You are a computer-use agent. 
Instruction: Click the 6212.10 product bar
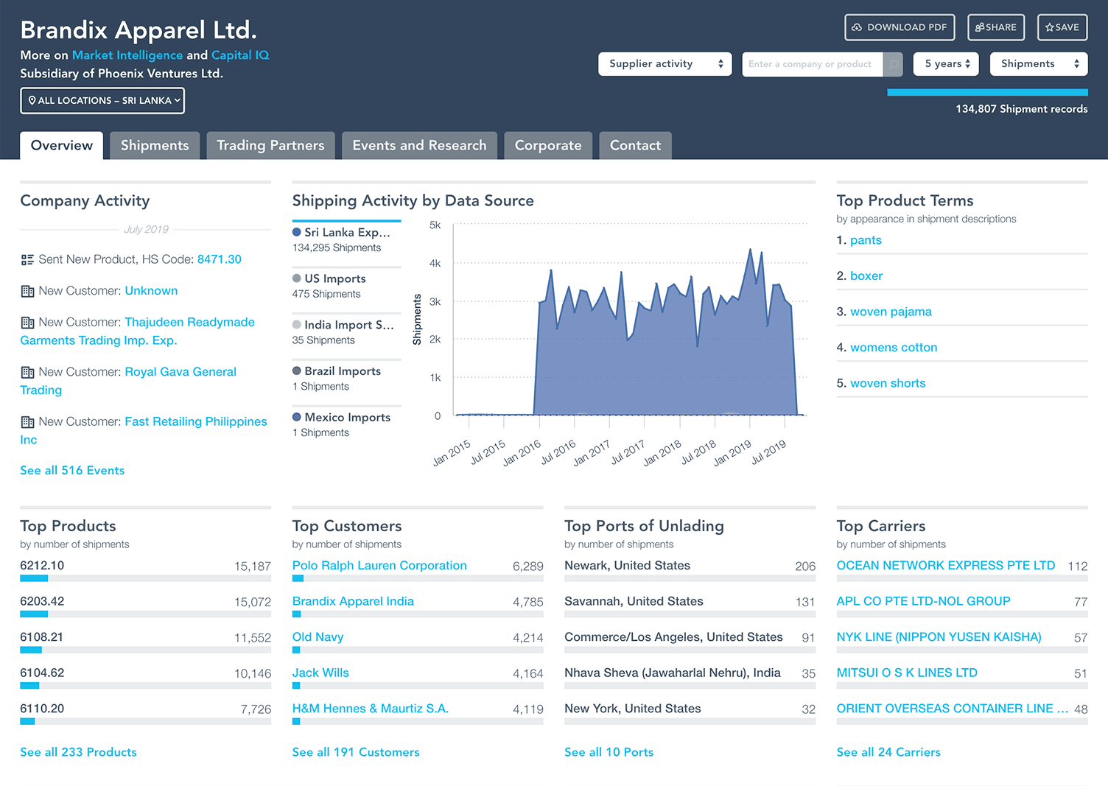click(x=145, y=578)
